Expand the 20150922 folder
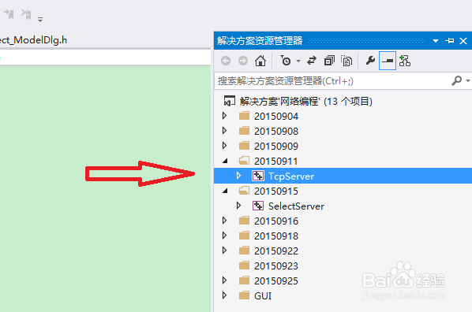This screenshot has width=472, height=312. [x=225, y=251]
